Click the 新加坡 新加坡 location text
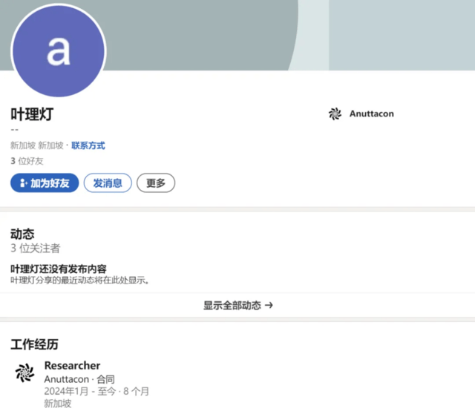The image size is (475, 417). (x=37, y=145)
